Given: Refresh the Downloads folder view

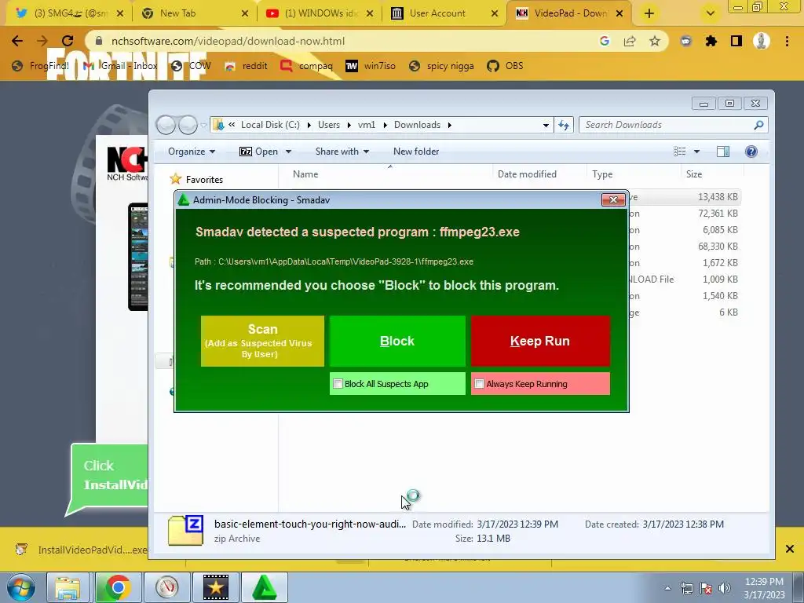Looking at the screenshot, I should [x=564, y=125].
